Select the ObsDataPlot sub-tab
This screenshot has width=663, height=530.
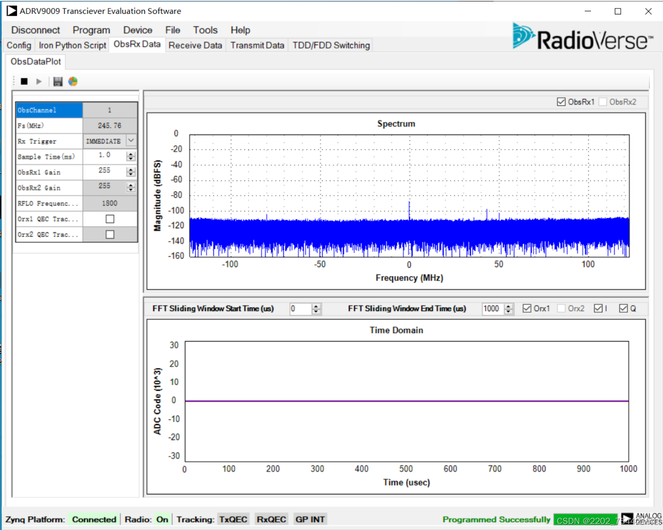coord(36,62)
